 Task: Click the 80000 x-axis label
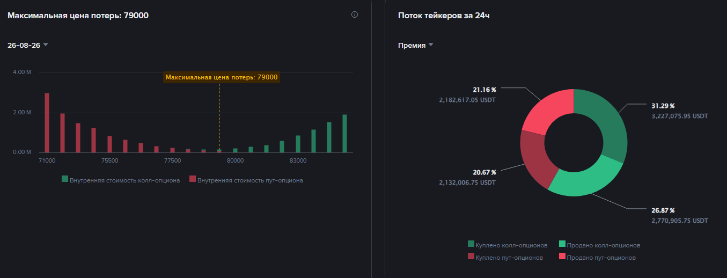[235, 160]
